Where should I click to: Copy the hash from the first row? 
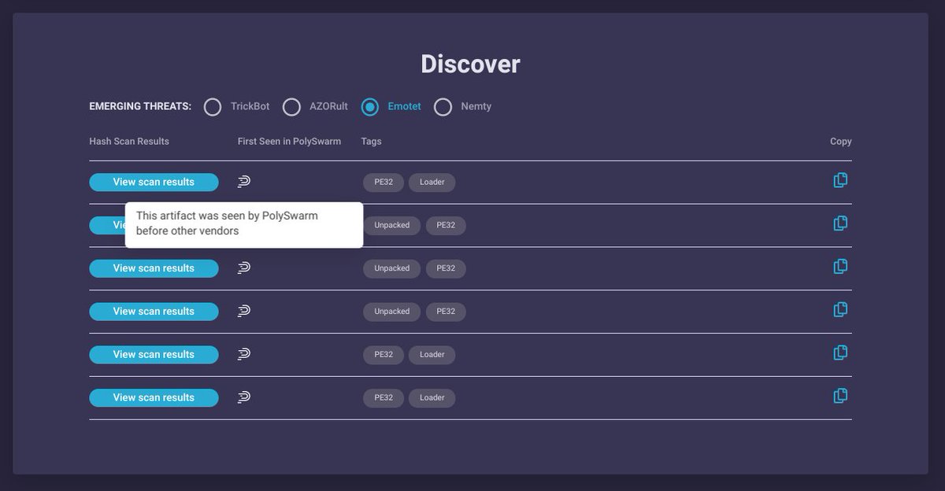point(840,180)
